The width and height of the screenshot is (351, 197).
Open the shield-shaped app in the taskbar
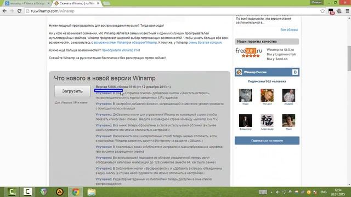(44, 192)
